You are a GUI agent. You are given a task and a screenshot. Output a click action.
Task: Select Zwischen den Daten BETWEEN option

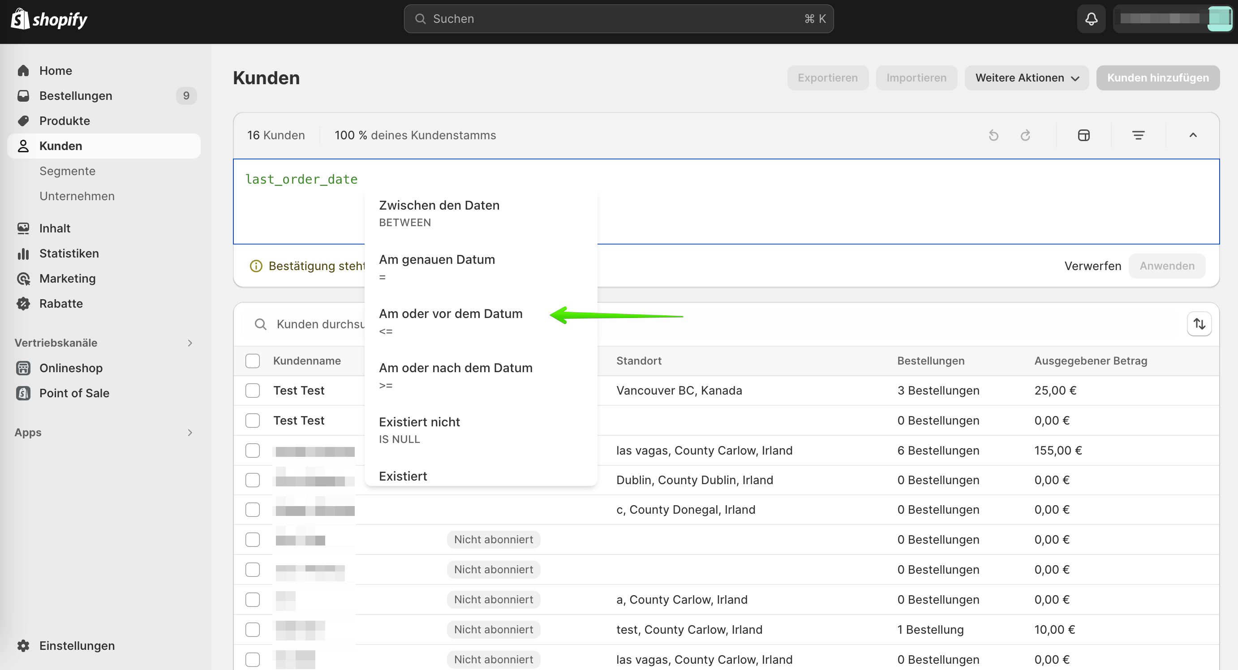[481, 213]
